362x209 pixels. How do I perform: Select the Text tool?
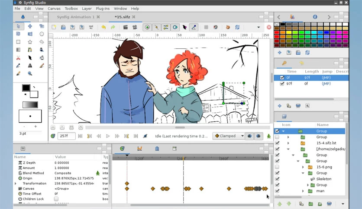[30, 66]
